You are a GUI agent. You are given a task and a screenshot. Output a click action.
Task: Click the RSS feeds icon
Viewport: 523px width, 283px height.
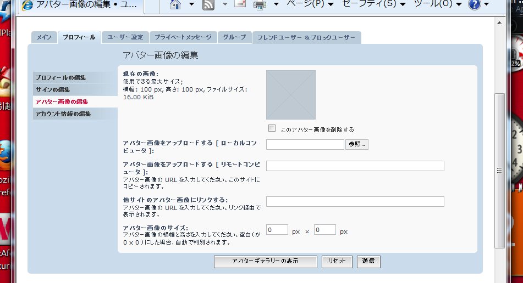pos(208,5)
